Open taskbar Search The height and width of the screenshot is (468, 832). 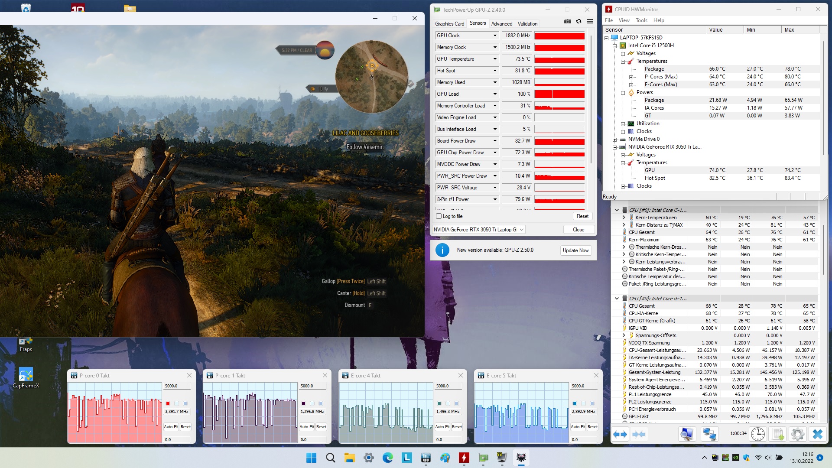click(330, 458)
